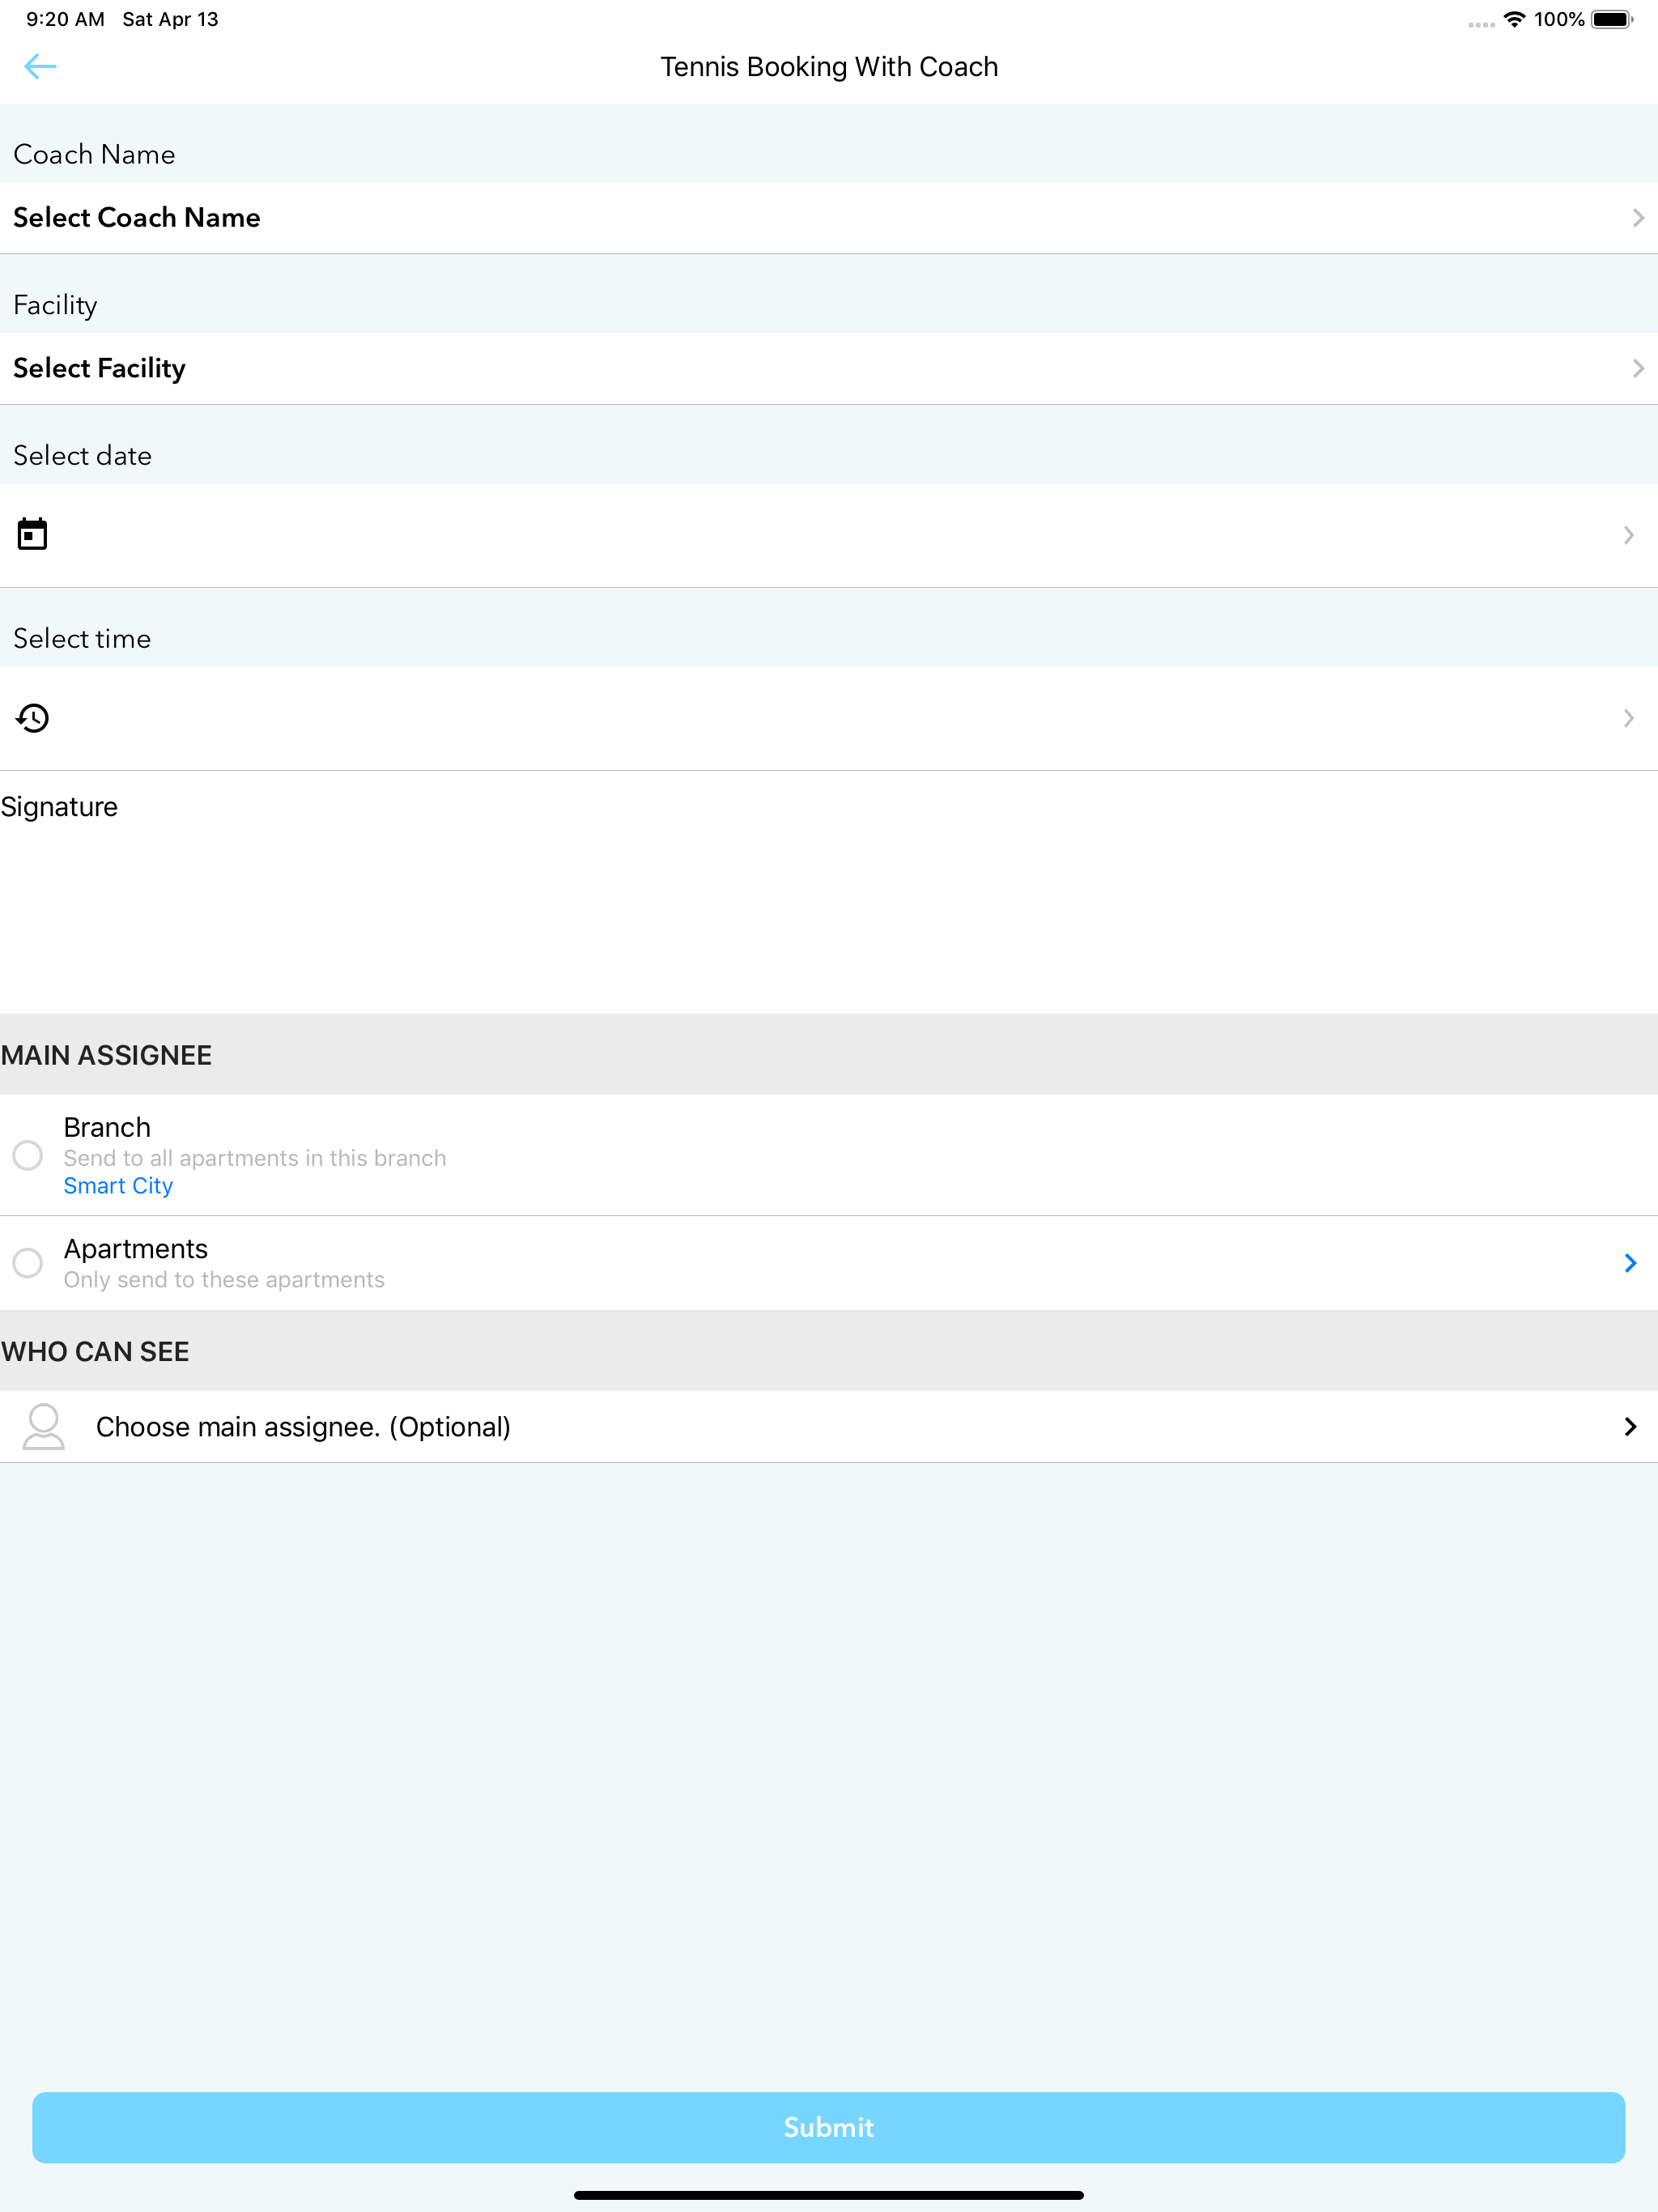Expand the Coach Name row chevron

pyautogui.click(x=1637, y=217)
